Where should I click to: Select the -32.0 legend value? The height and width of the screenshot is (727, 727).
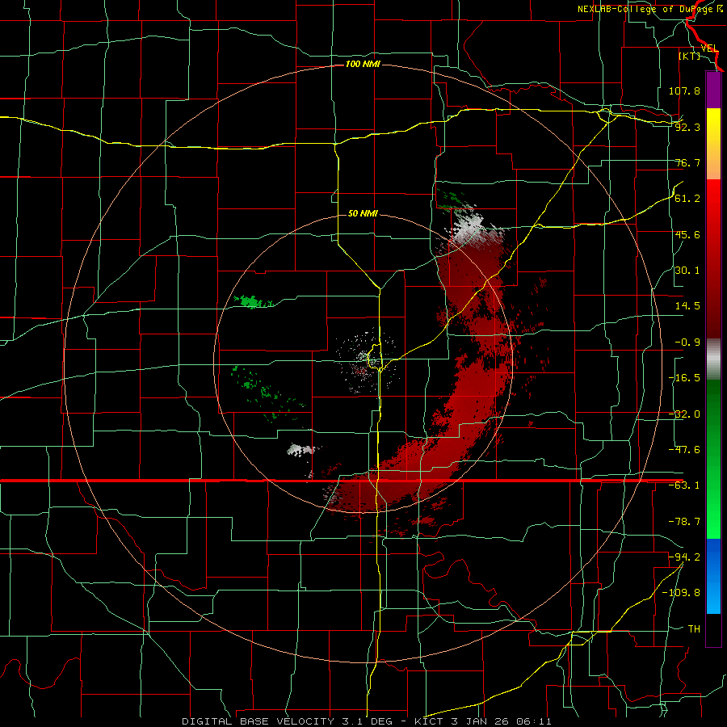tap(684, 414)
